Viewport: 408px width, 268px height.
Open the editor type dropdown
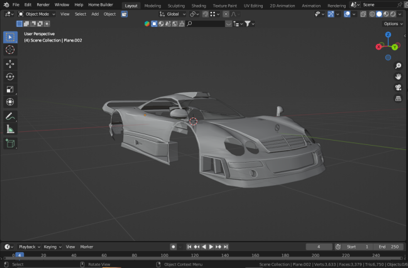[x=9, y=14]
